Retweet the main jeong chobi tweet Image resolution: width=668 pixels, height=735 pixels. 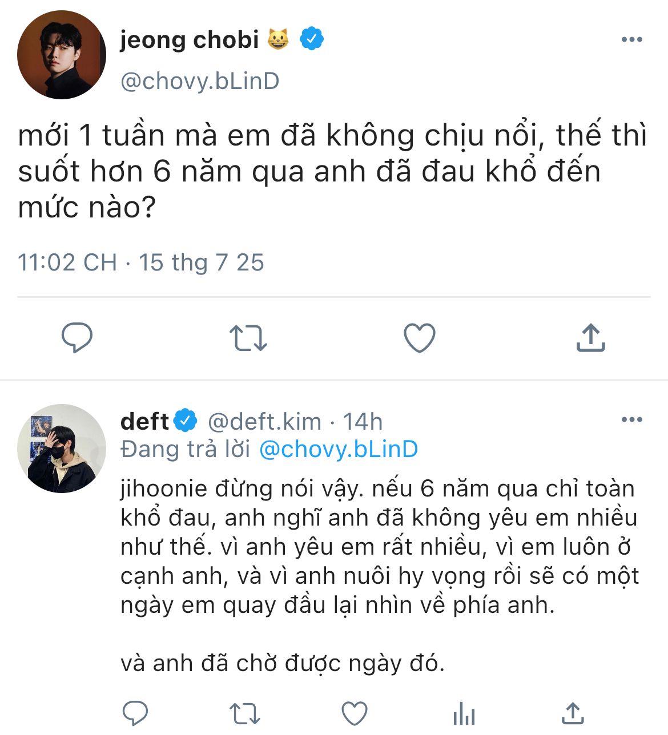coord(248,337)
